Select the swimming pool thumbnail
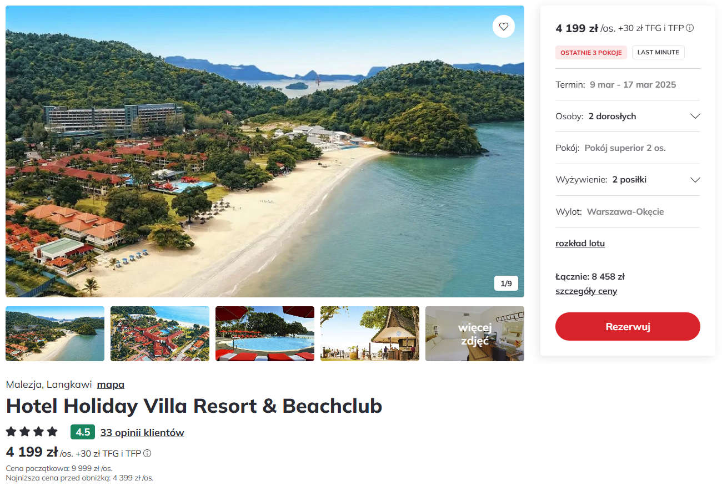 pyautogui.click(x=265, y=333)
